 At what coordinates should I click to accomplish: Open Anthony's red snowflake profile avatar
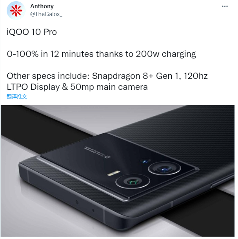(x=16, y=11)
